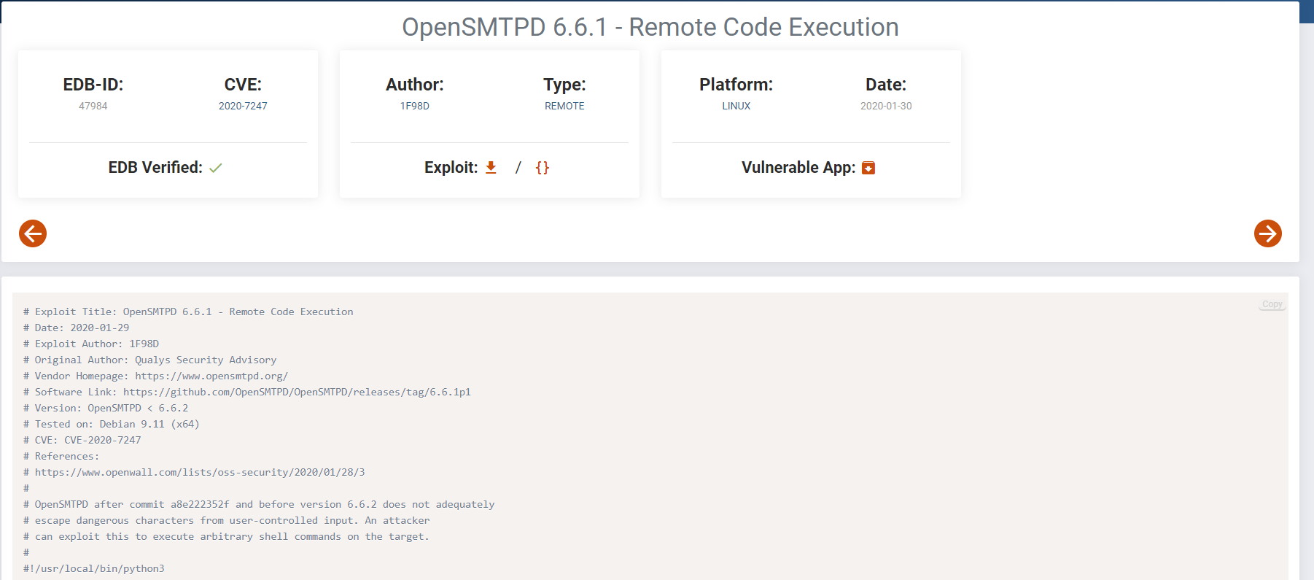Click the Platform heading

(736, 85)
